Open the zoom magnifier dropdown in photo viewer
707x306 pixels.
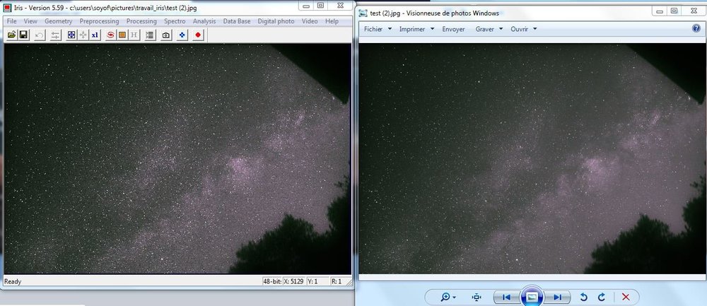tap(448, 297)
